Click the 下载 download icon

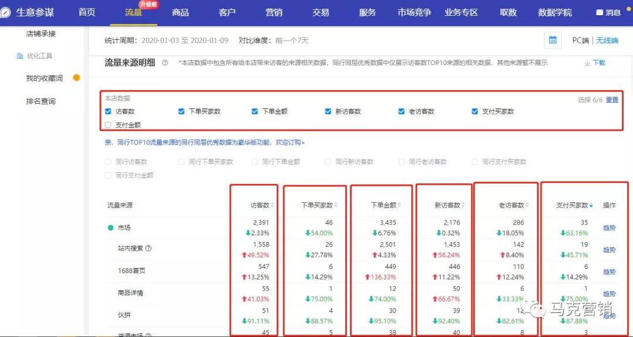(x=587, y=63)
